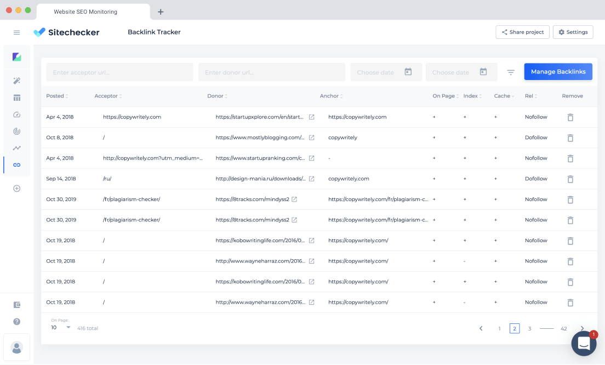The width and height of the screenshot is (605, 365).
Task: Open design-mania.ru donor external link icon
Action: coord(311,179)
